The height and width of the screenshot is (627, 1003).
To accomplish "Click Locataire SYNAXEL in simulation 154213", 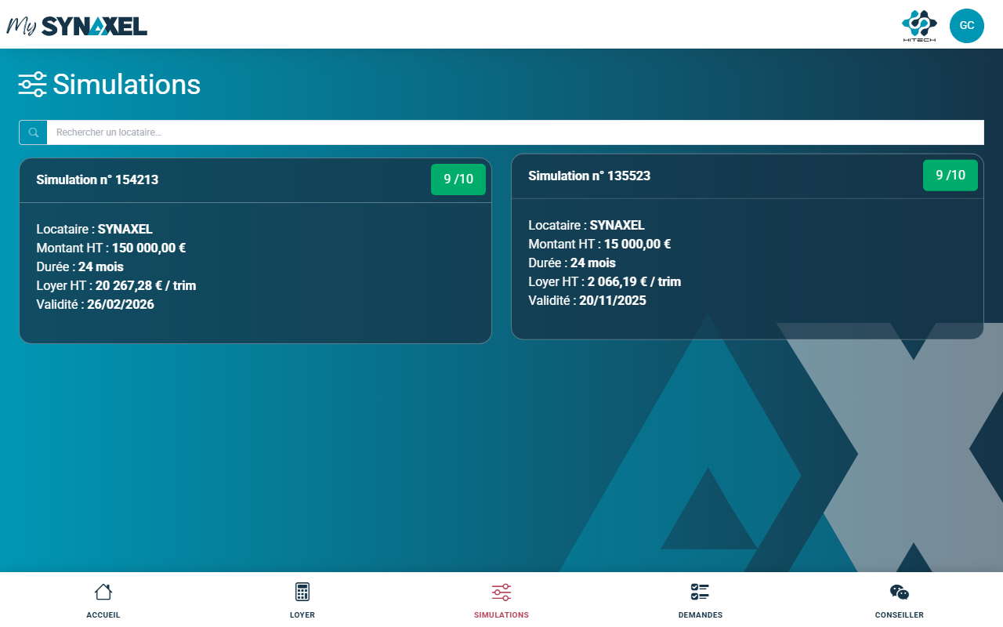I will coord(95,230).
